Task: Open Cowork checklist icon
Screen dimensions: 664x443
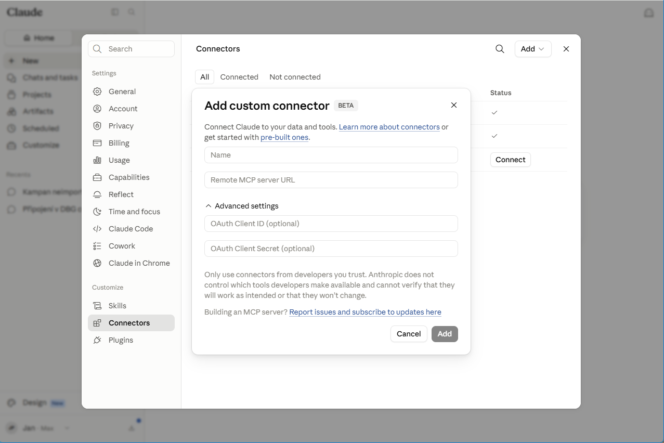Action: [97, 246]
